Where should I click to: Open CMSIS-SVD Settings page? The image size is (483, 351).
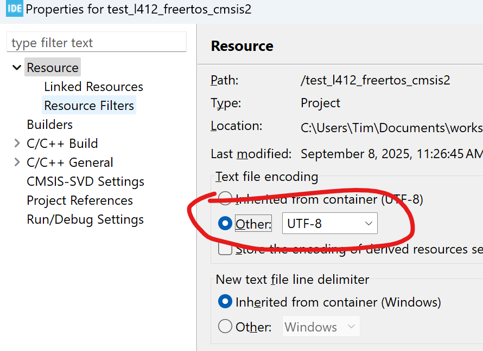coord(85,181)
